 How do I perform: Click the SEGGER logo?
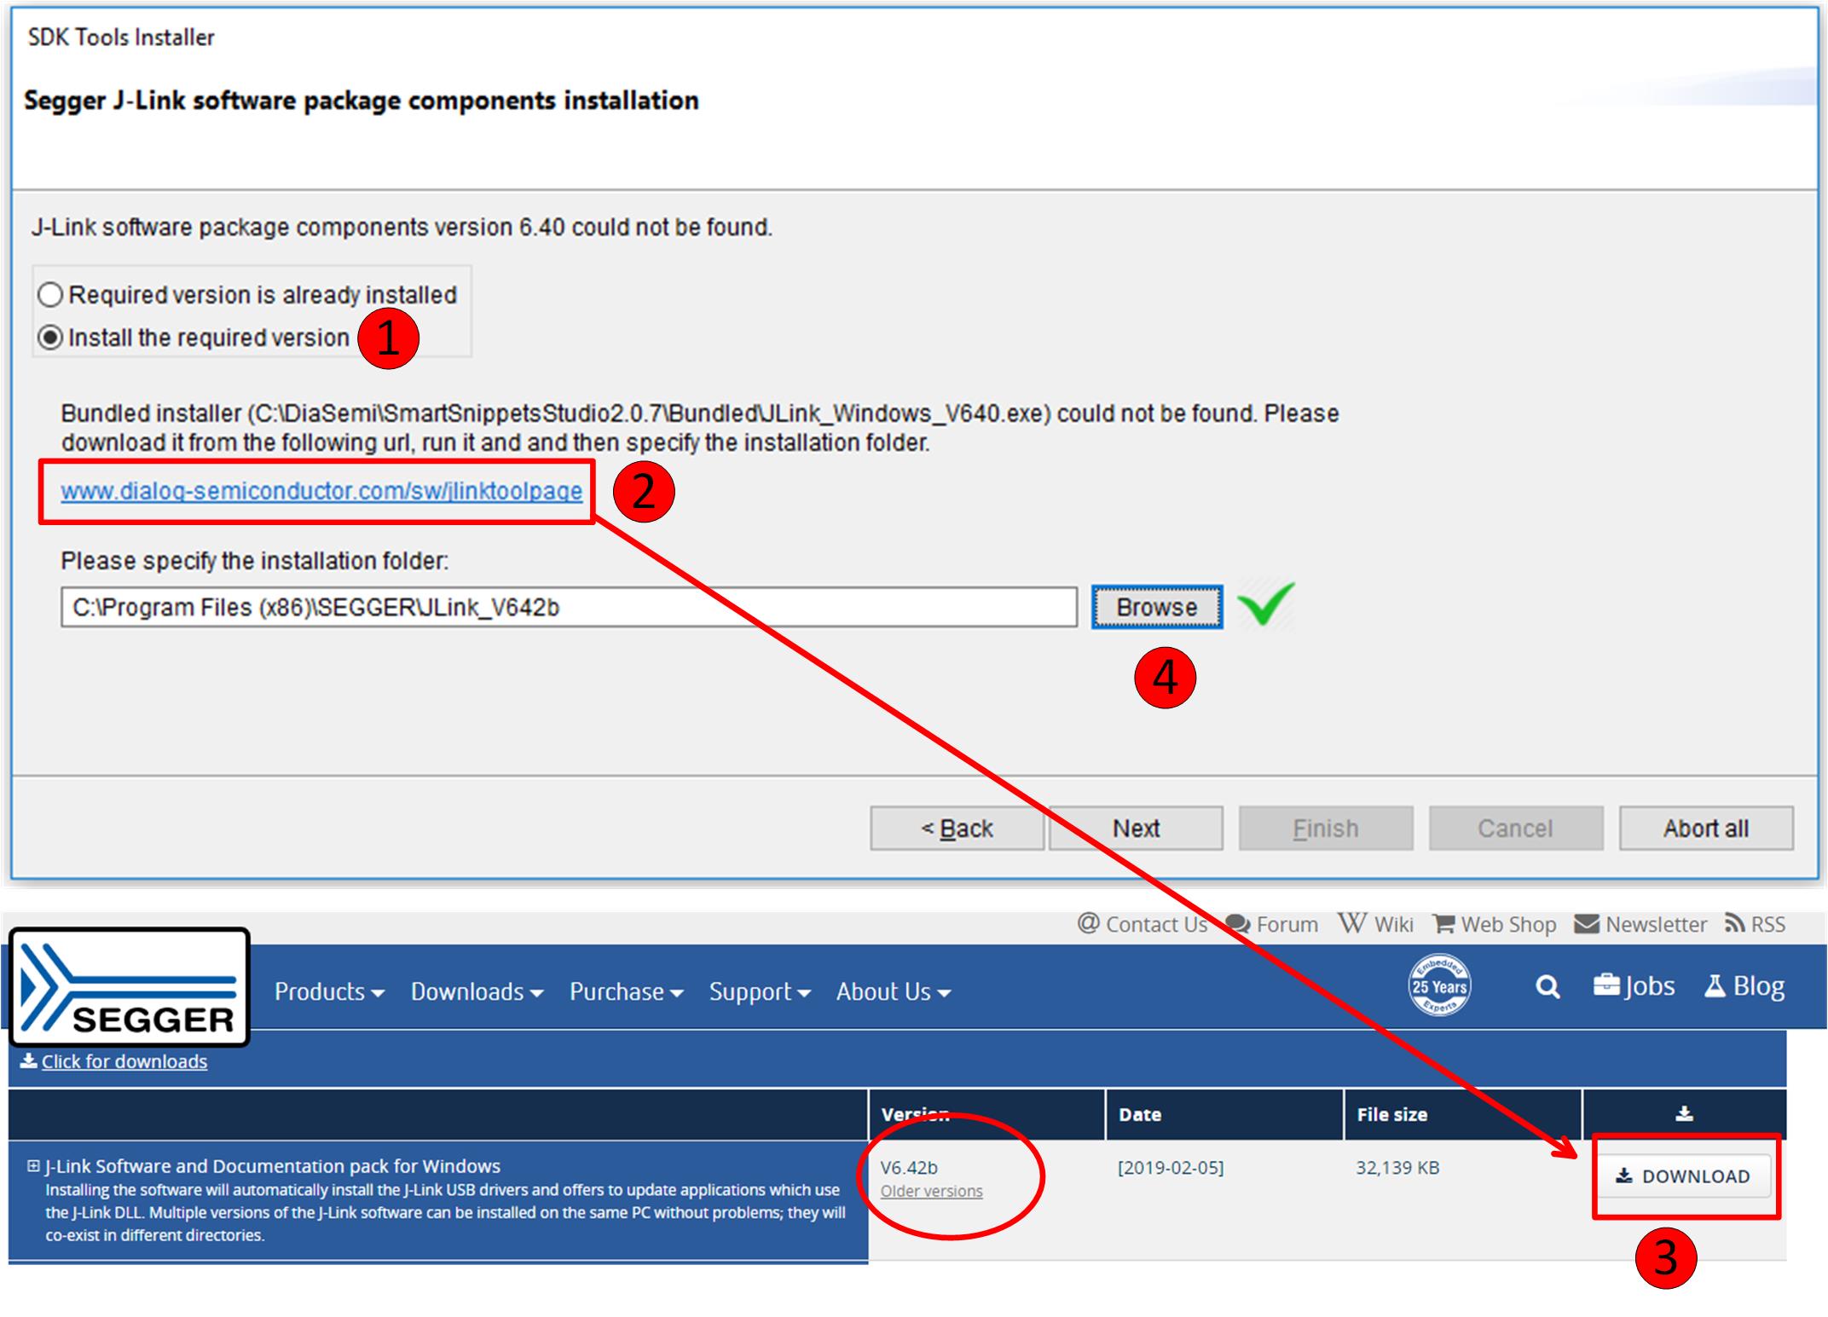pyautogui.click(x=130, y=987)
